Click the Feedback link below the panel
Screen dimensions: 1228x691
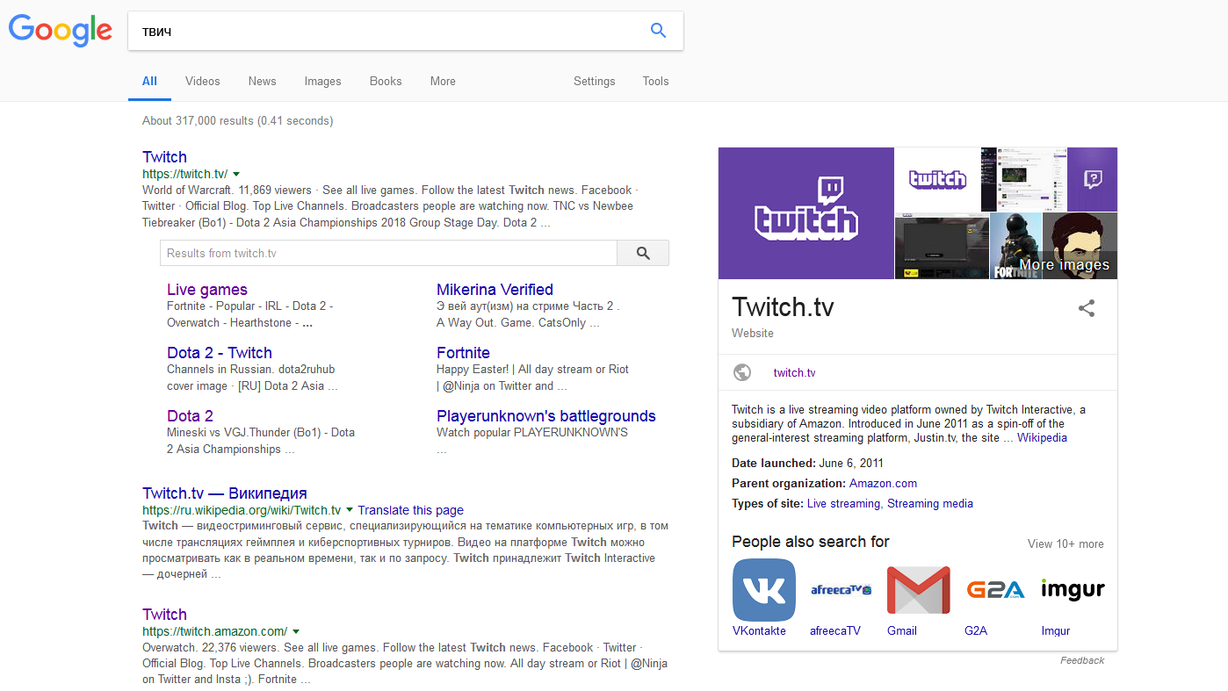(x=1082, y=660)
